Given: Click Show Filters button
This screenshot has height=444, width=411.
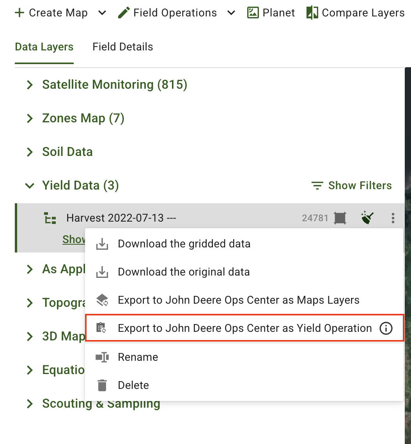Looking at the screenshot, I should 352,186.
